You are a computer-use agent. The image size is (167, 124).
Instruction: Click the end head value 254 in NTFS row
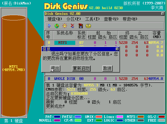[x=135, y=43]
